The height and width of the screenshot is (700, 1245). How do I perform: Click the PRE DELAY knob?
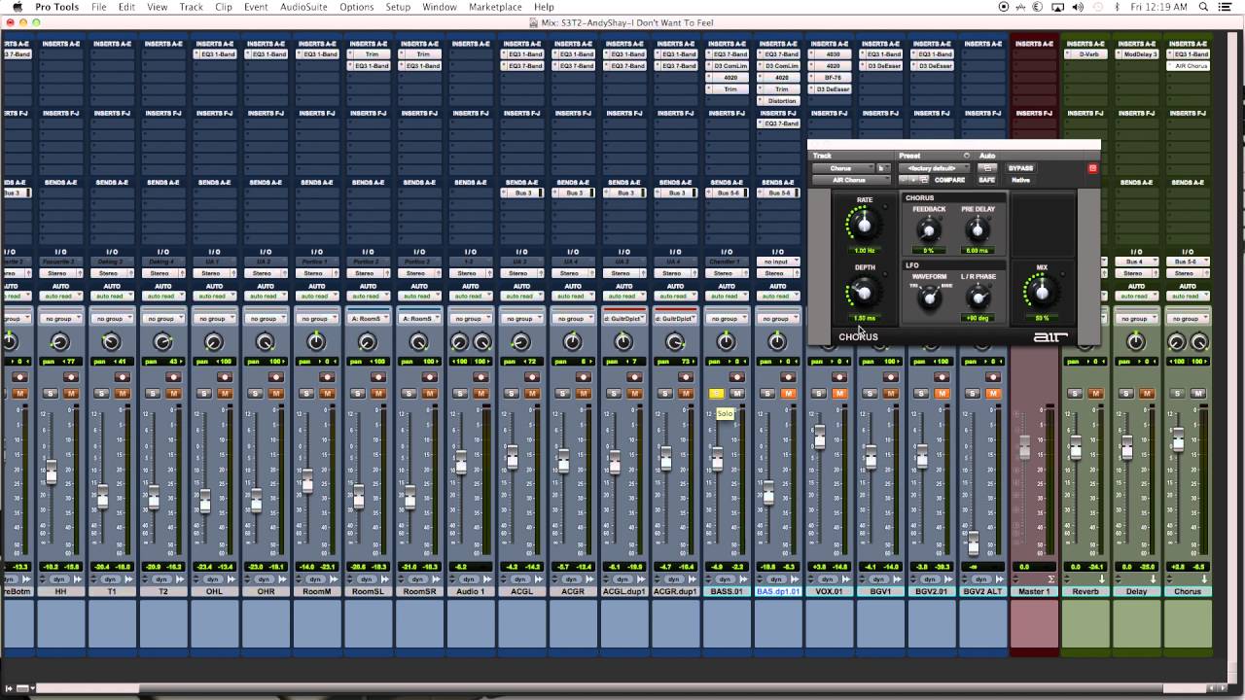coord(978,230)
